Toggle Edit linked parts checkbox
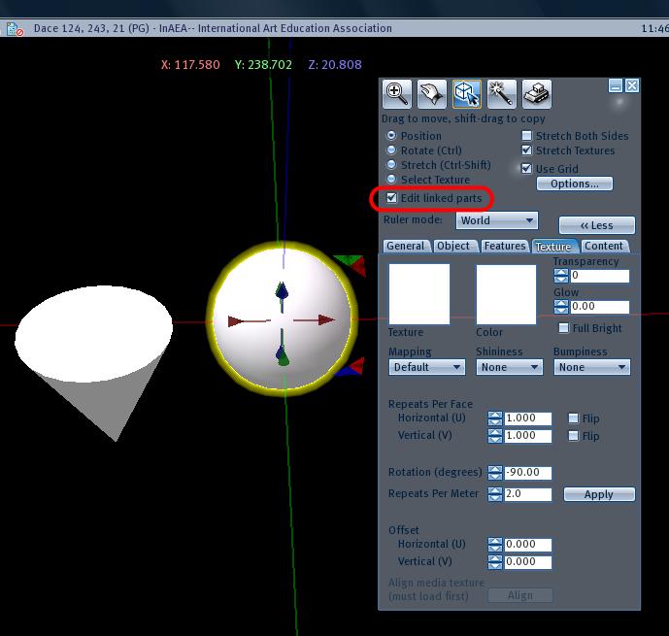669x636 pixels. 391,198
